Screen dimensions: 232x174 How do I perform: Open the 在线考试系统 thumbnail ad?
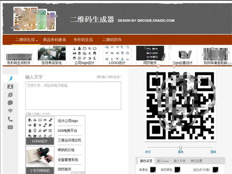pyautogui.click(x=52, y=55)
